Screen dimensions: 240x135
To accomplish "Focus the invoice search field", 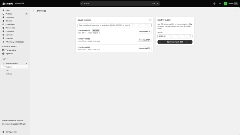I will [114, 25].
